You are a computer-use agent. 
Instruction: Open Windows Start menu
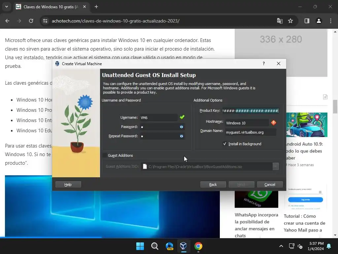coord(140,246)
